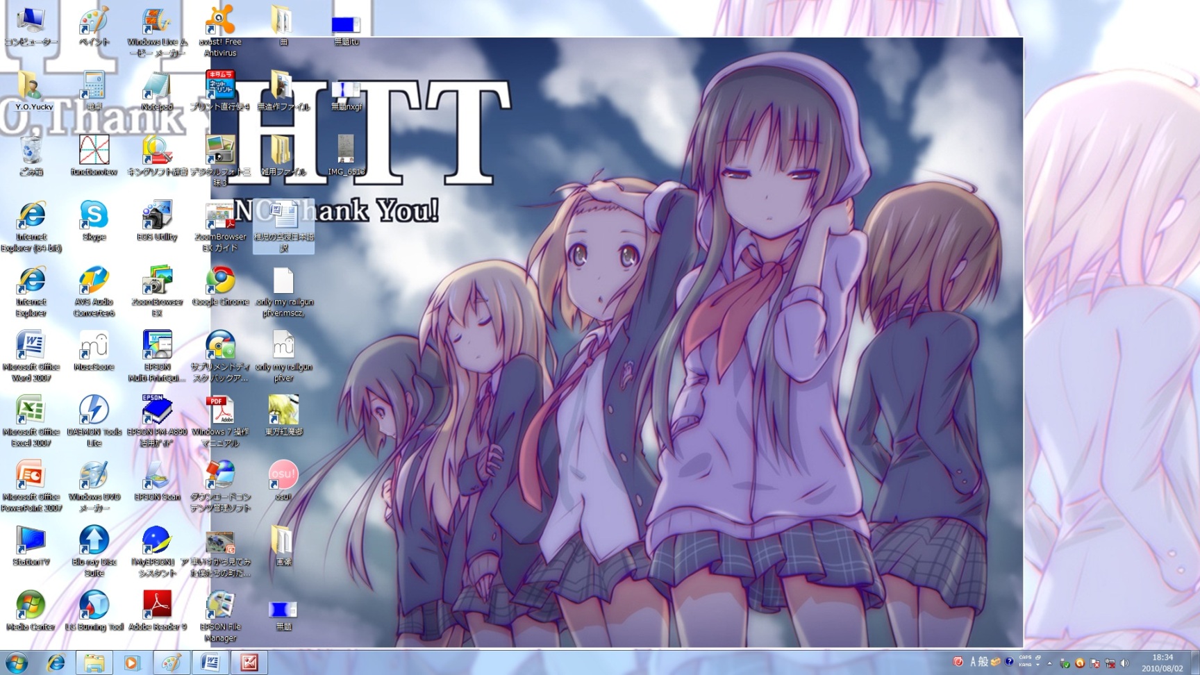Select the functionview graph icon
Screen dimensions: 1200x675
click(x=94, y=157)
